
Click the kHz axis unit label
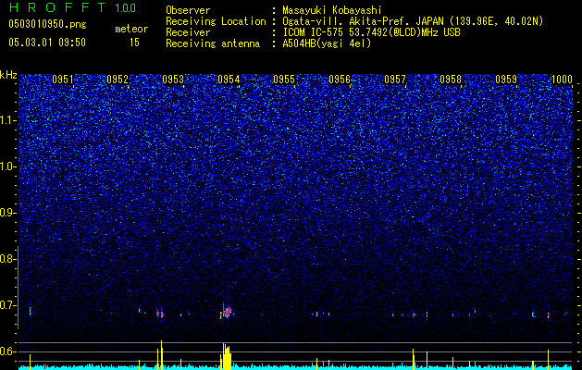(8, 75)
